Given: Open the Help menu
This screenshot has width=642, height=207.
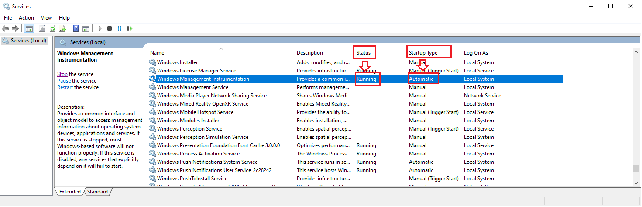Looking at the screenshot, I should tap(64, 18).
